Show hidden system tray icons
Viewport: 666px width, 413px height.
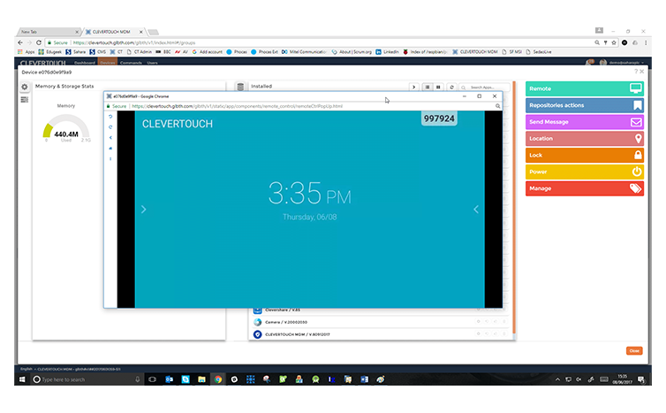click(557, 379)
